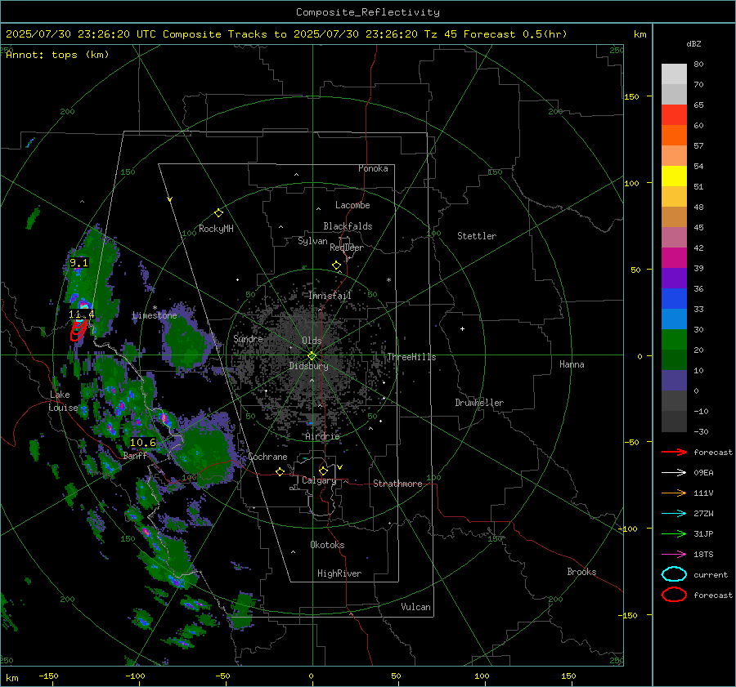
Task: Click the red forecast ellipse legend symbol
Action: (x=674, y=595)
